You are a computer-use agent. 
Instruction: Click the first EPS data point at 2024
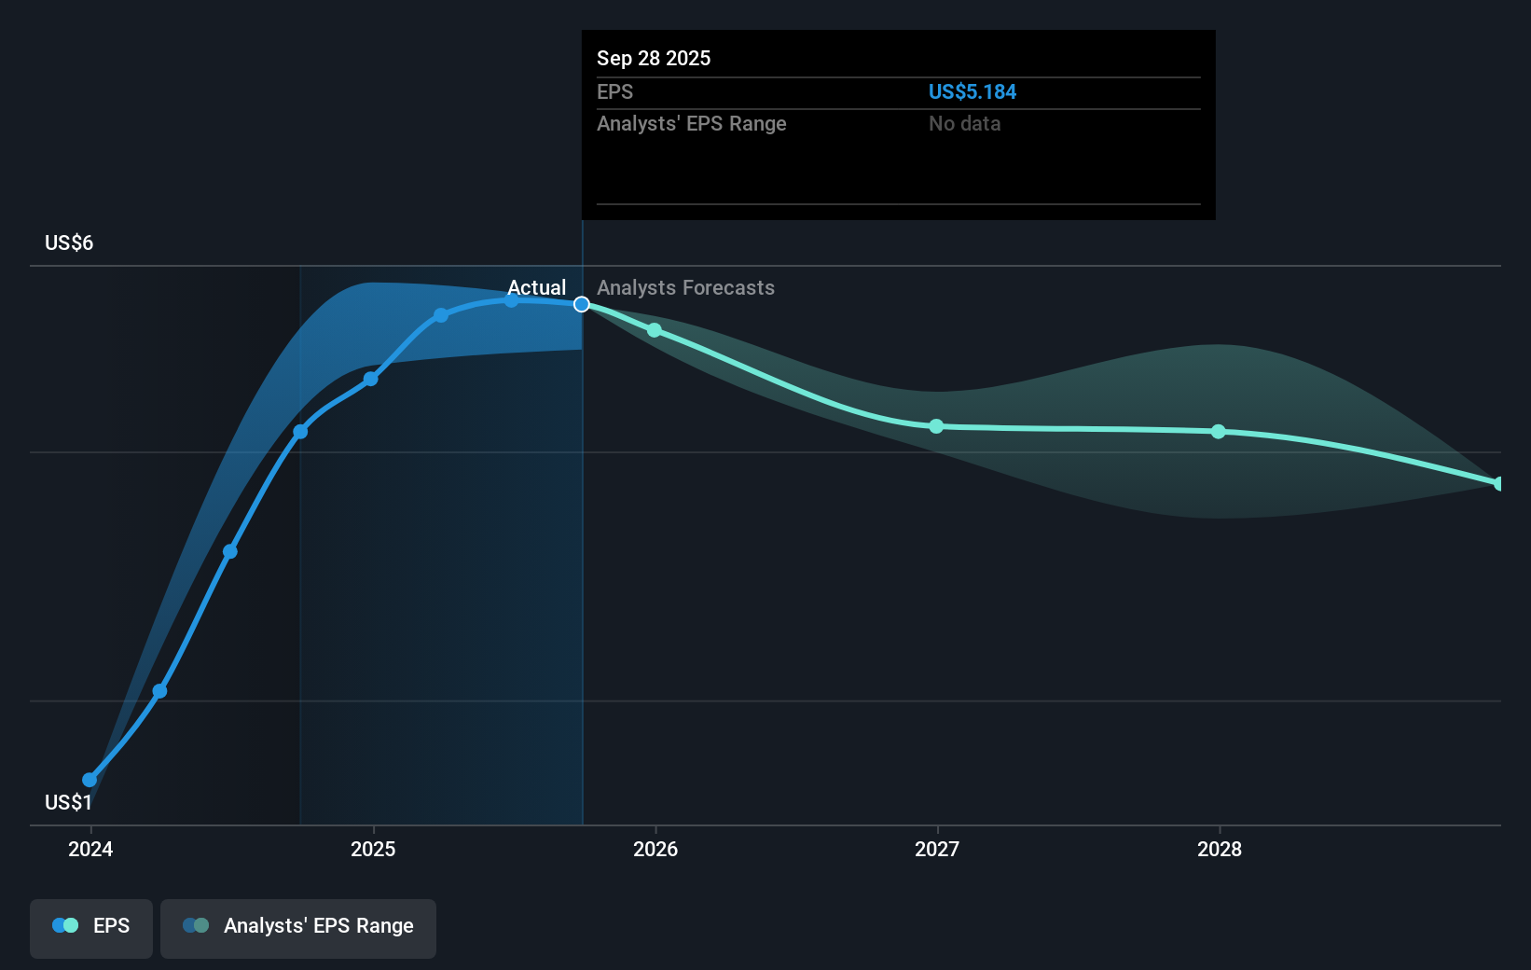pos(90,780)
